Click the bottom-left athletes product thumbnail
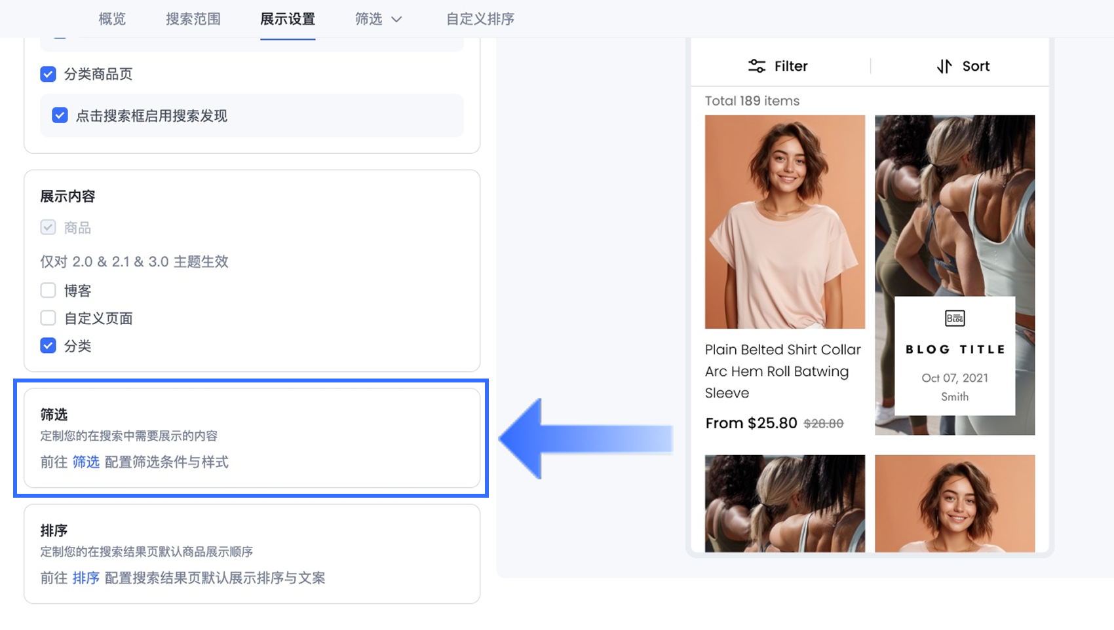 coord(785,504)
